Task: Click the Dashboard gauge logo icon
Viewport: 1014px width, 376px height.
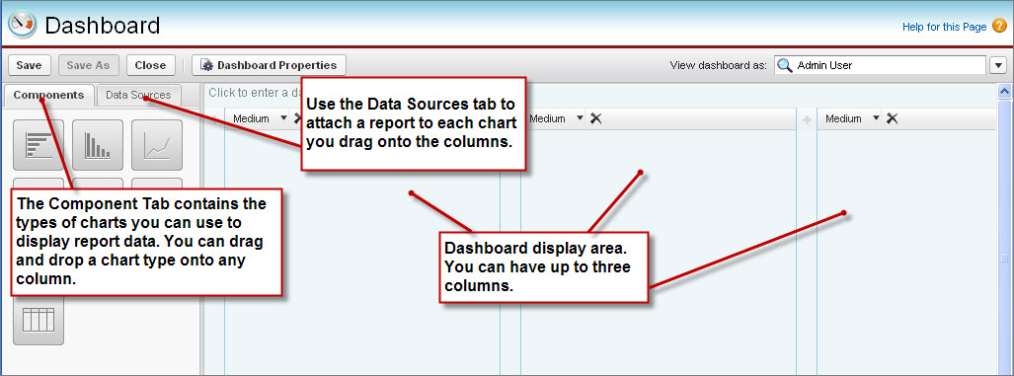Action: point(22,26)
